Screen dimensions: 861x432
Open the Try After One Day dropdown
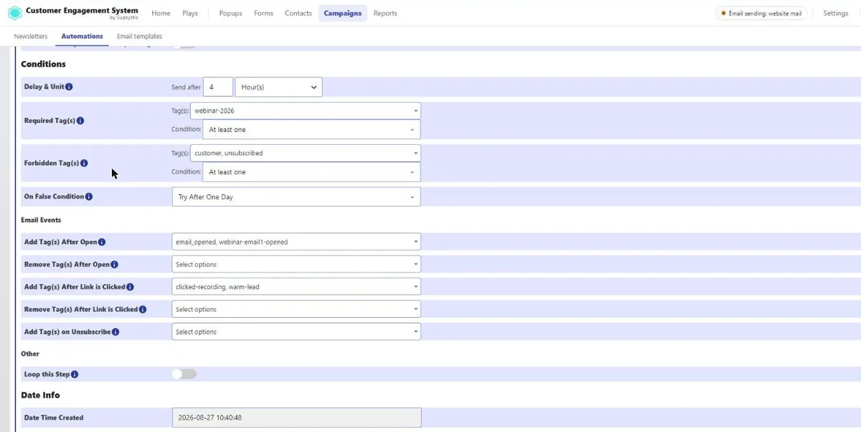(x=296, y=197)
